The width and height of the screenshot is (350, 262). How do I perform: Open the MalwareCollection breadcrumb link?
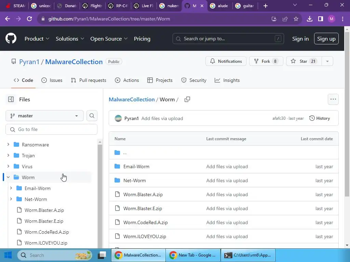coord(132,99)
